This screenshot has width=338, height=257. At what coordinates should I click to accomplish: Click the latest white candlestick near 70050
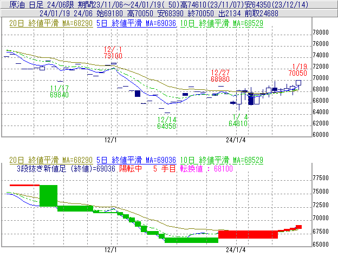click(298, 83)
